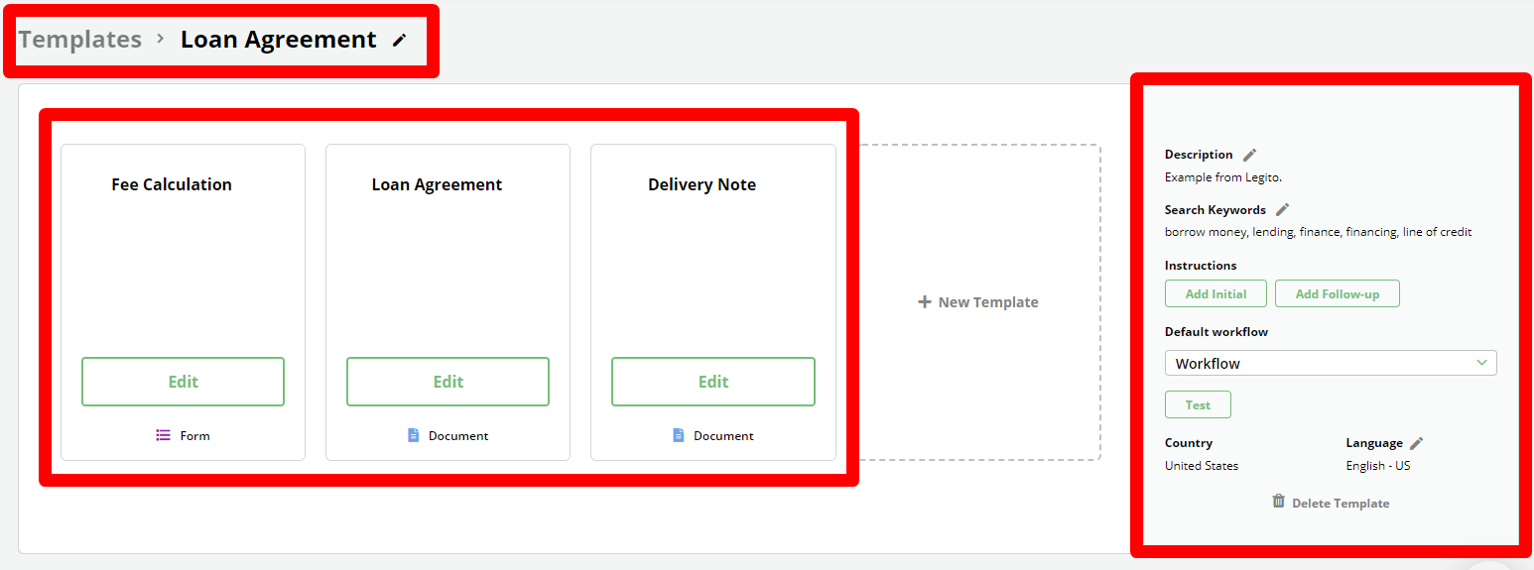The image size is (1534, 570).
Task: Click the pencil icon beside Loan Agreement title
Action: pos(400,41)
